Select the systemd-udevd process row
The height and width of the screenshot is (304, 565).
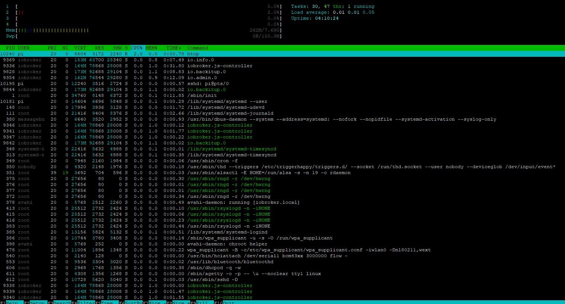coord(282,107)
